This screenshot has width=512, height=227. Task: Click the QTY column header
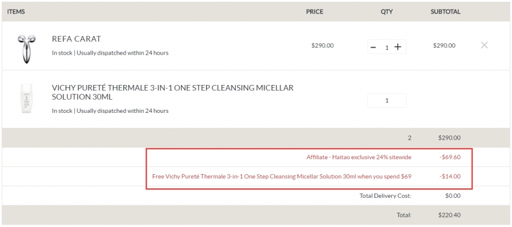(x=386, y=12)
